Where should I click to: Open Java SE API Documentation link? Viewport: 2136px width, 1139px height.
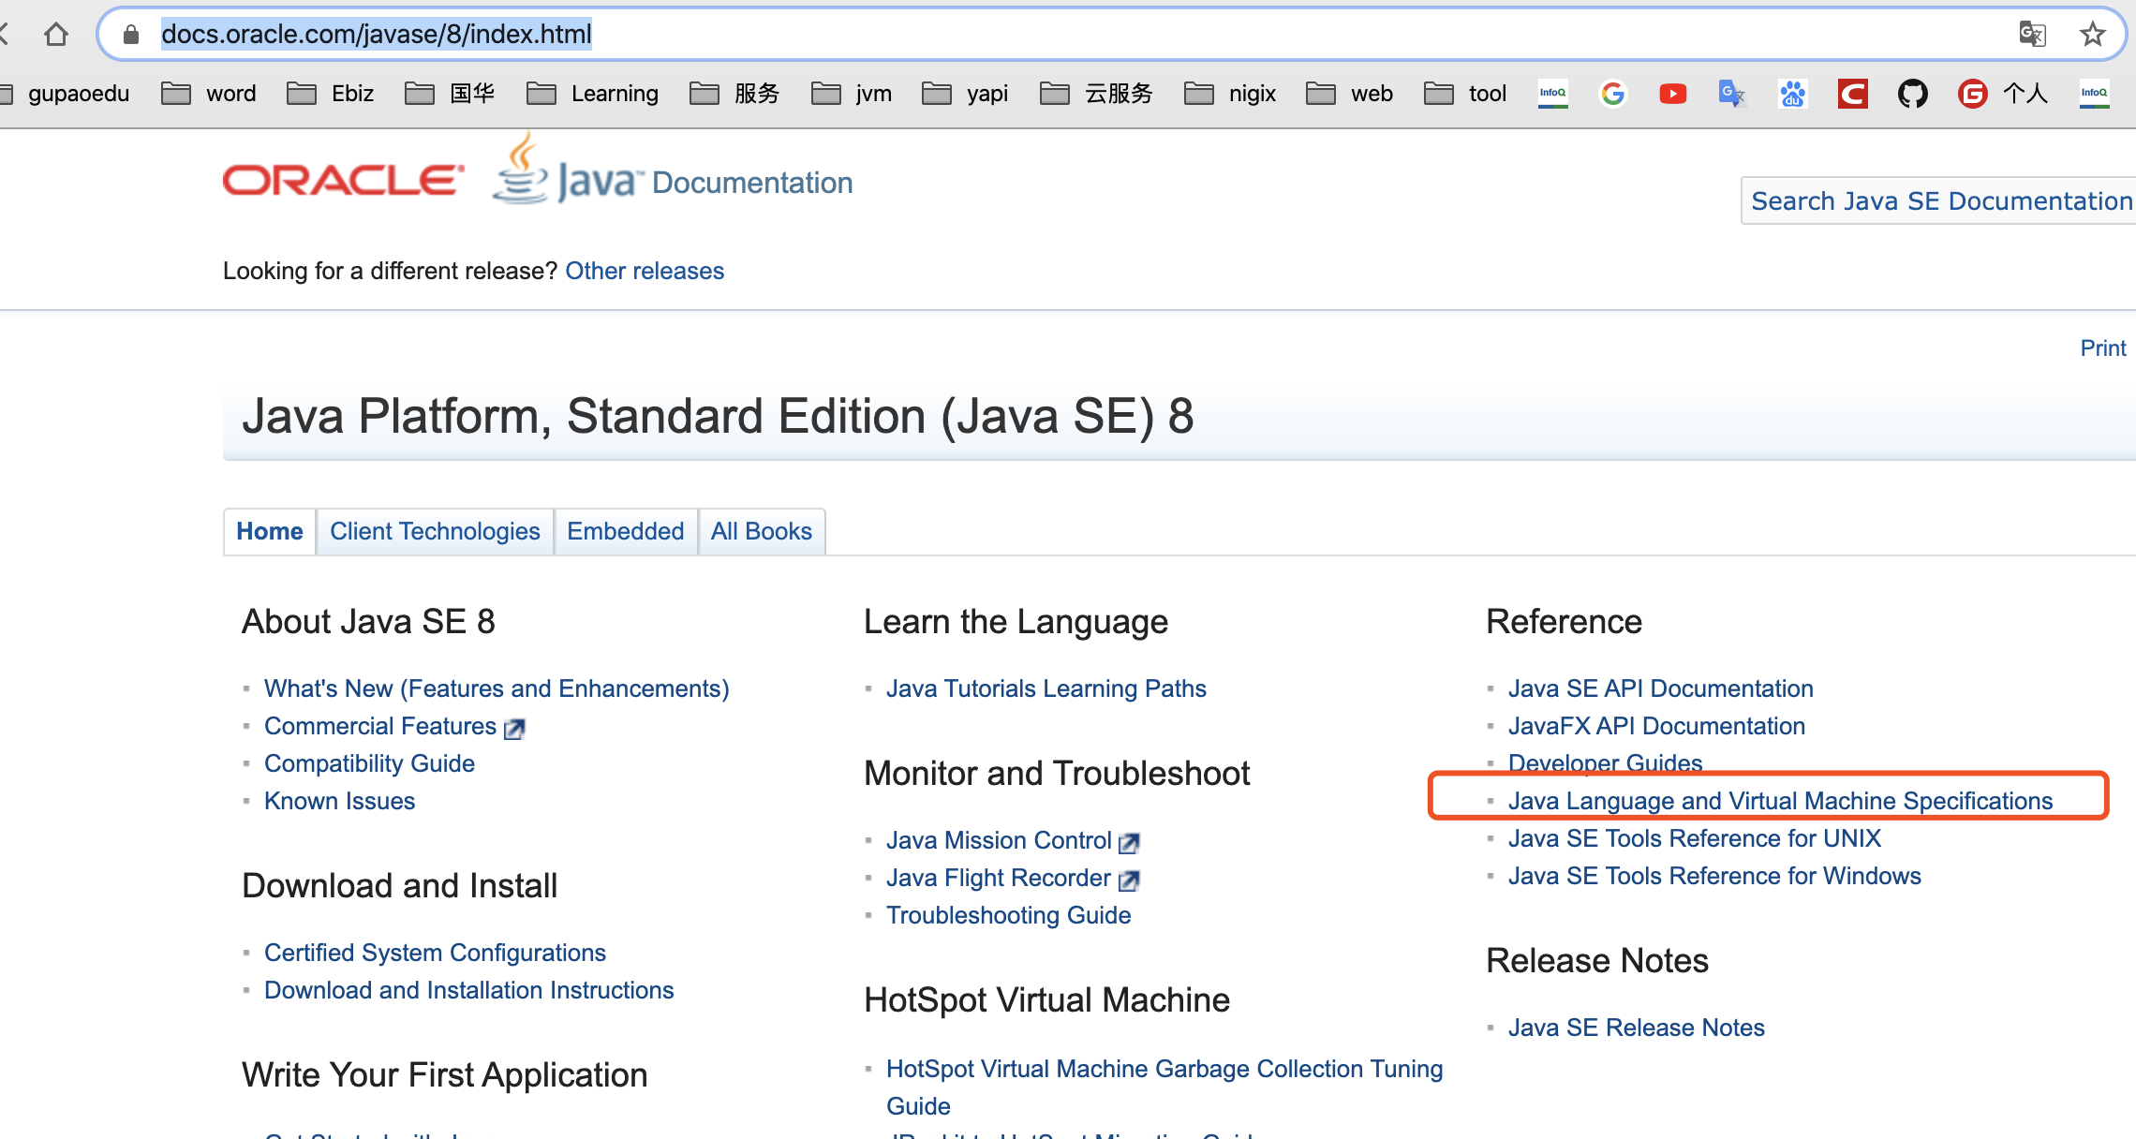click(1660, 688)
